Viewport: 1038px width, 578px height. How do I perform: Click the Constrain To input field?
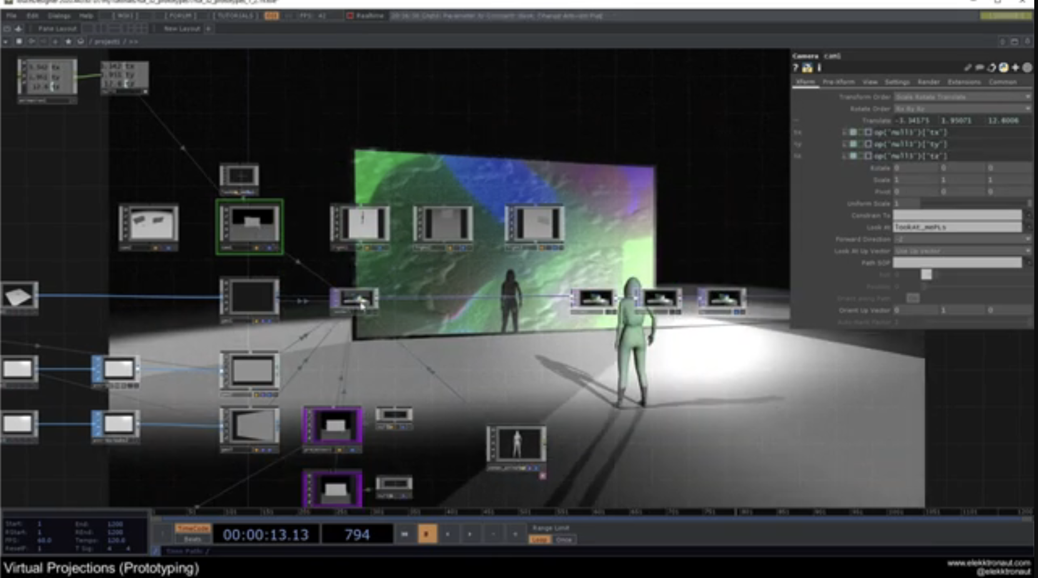(957, 215)
